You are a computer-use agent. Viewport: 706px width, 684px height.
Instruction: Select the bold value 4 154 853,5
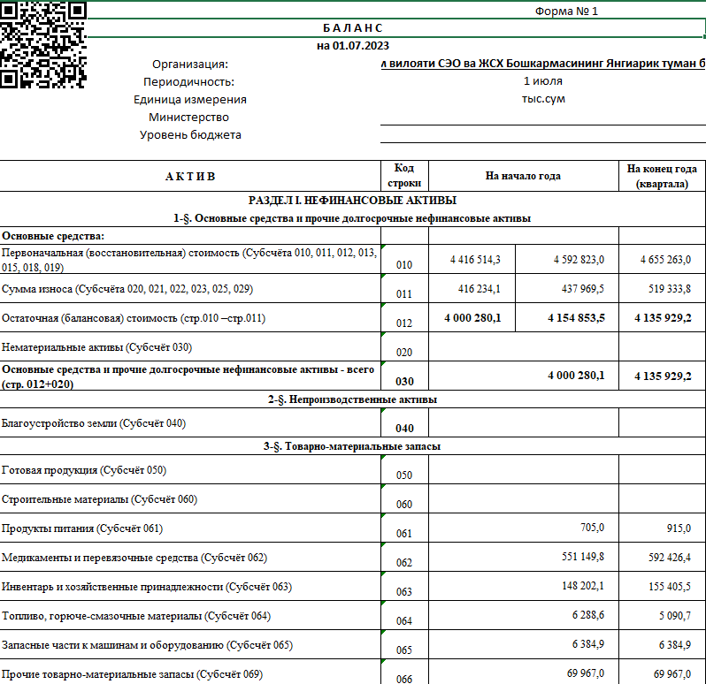point(576,318)
